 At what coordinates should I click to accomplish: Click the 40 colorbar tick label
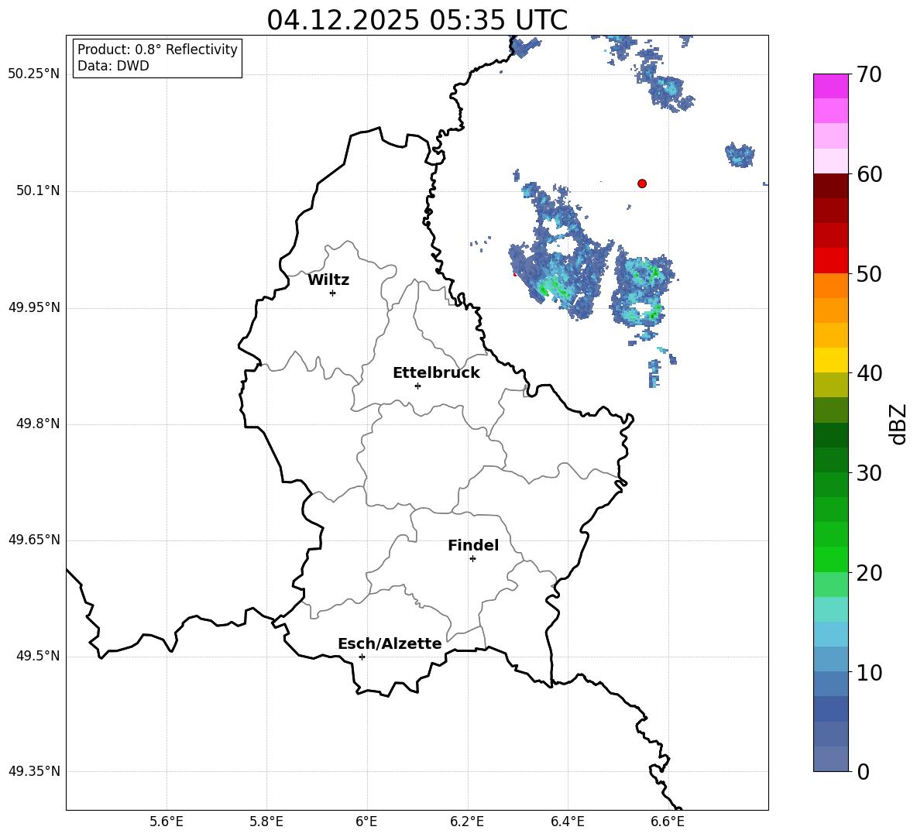(869, 373)
